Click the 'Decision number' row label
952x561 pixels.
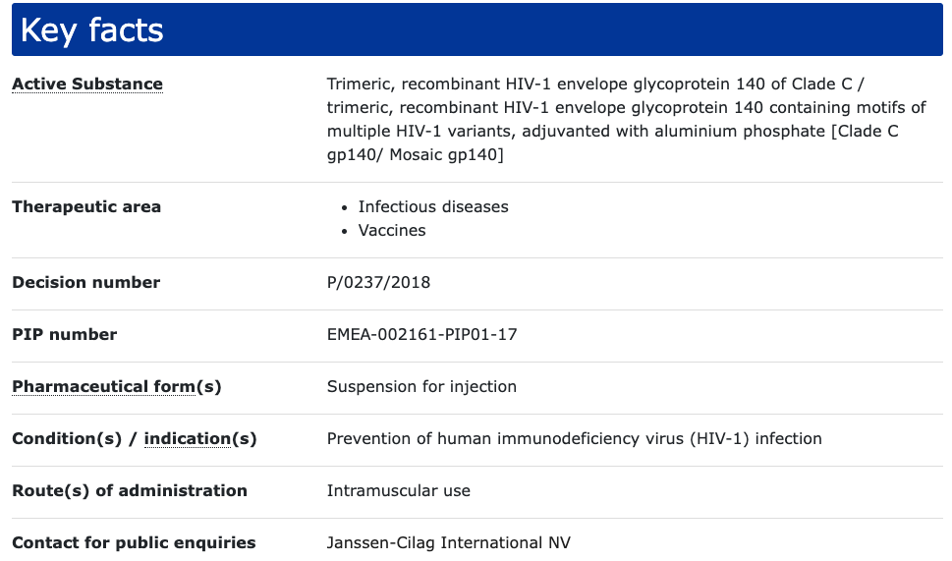[85, 283]
